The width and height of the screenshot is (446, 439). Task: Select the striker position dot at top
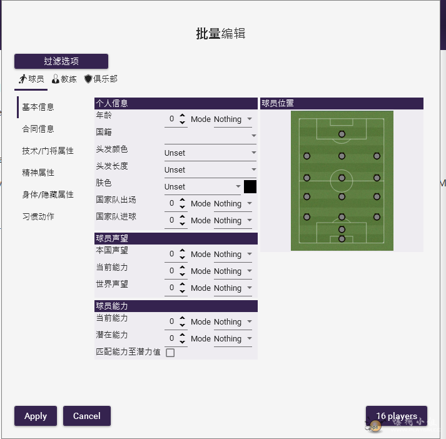pyautogui.click(x=342, y=134)
